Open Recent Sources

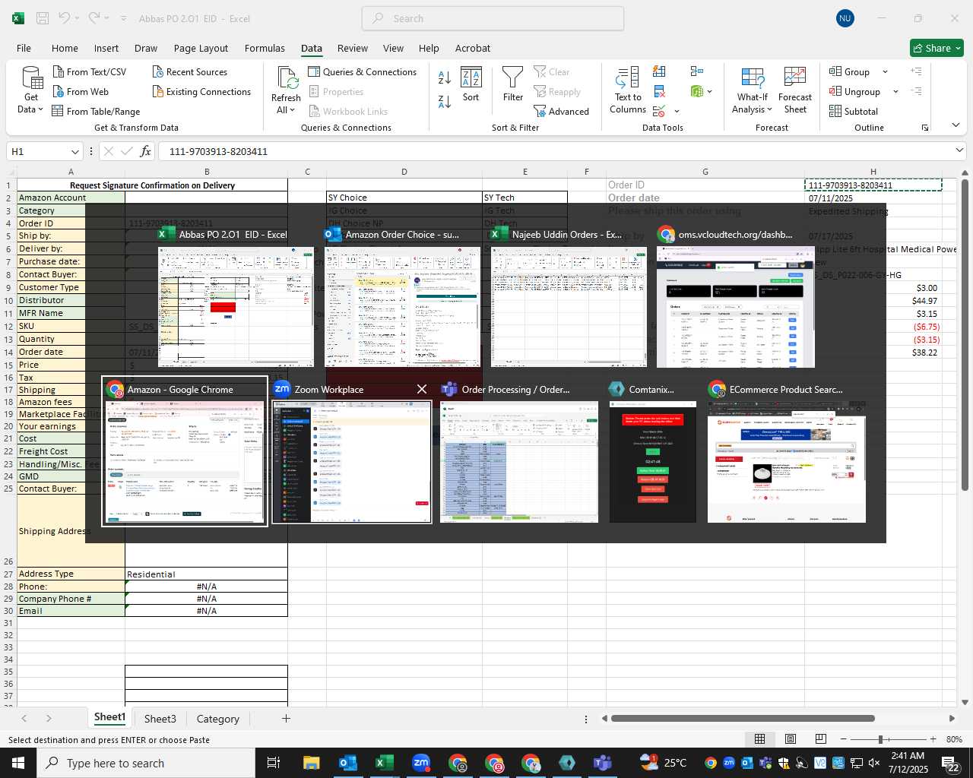point(190,71)
